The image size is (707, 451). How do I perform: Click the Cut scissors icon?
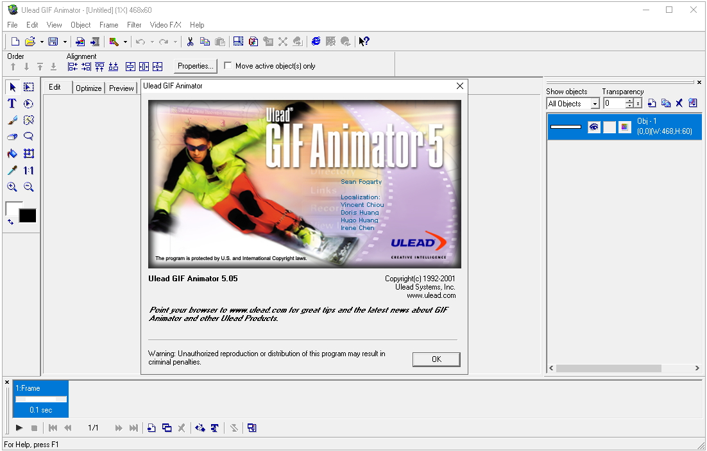(x=191, y=42)
